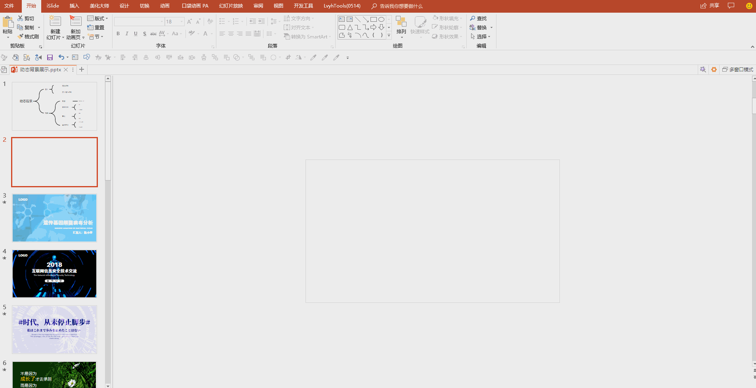
Task: Open the Copy (复制) dropdown arrow
Action: (x=39, y=27)
